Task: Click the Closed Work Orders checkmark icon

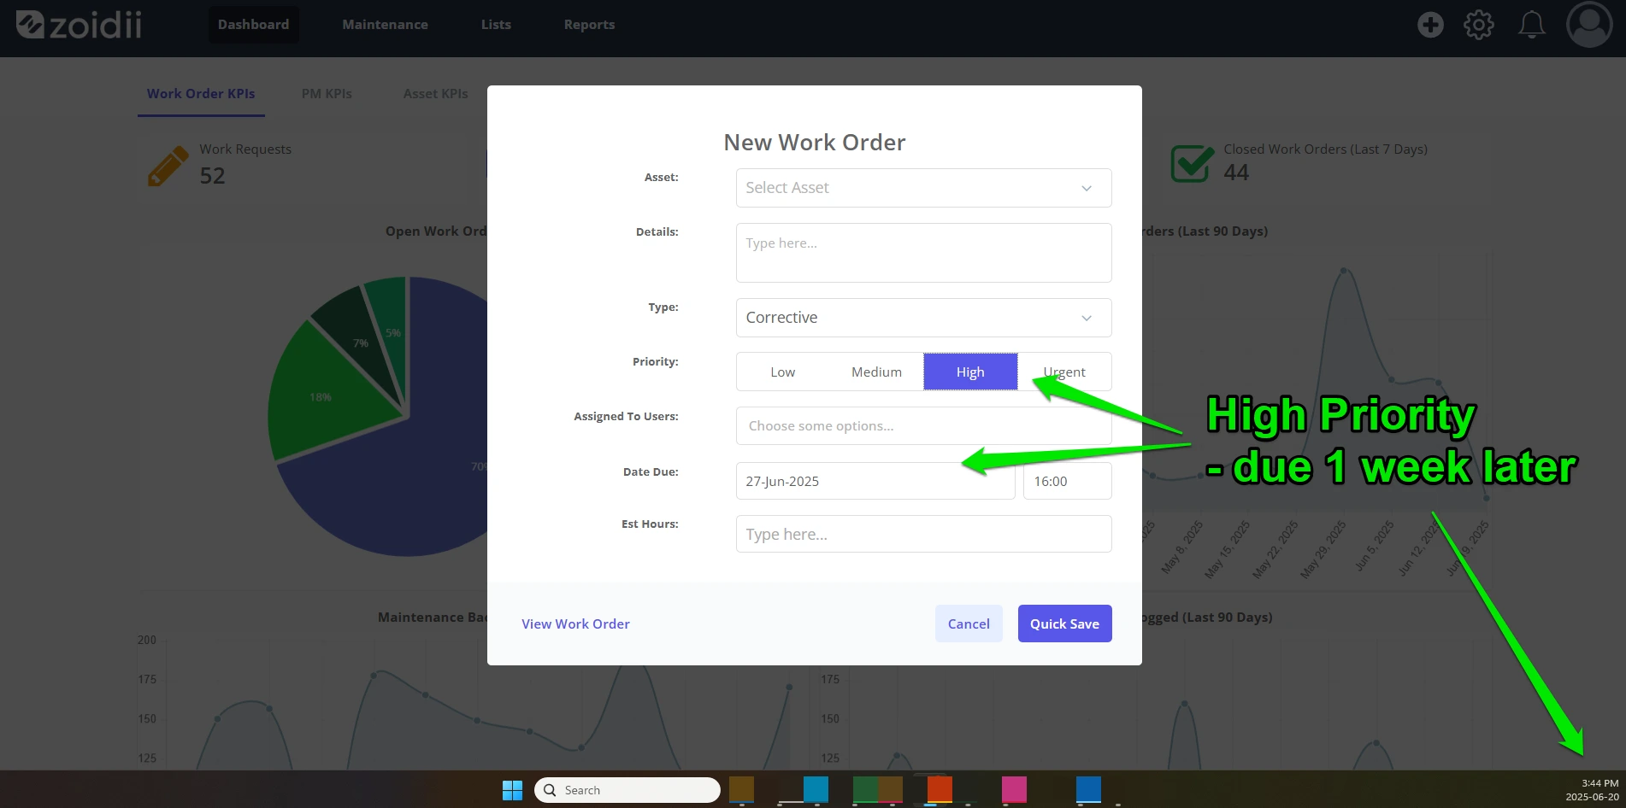Action: (1192, 163)
